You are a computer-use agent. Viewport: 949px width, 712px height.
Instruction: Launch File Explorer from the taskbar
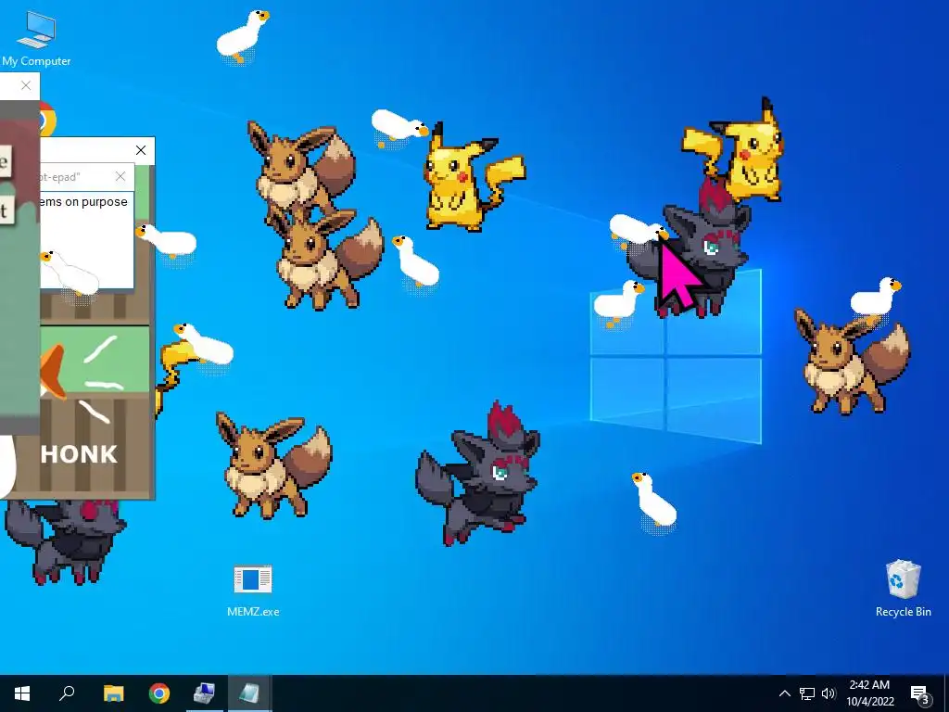click(113, 693)
